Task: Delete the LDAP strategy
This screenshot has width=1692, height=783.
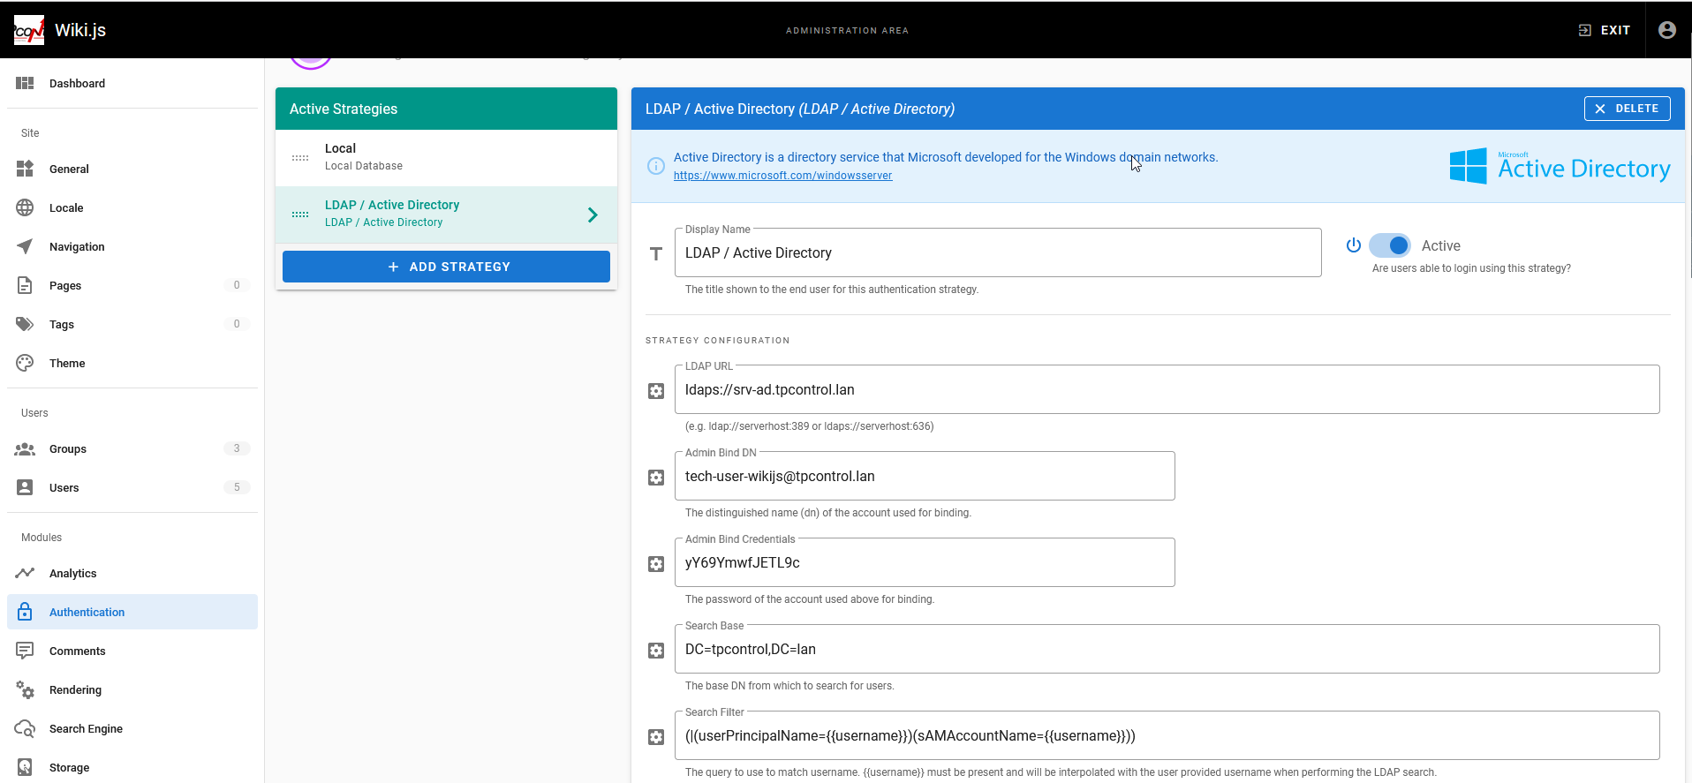Action: tap(1627, 109)
